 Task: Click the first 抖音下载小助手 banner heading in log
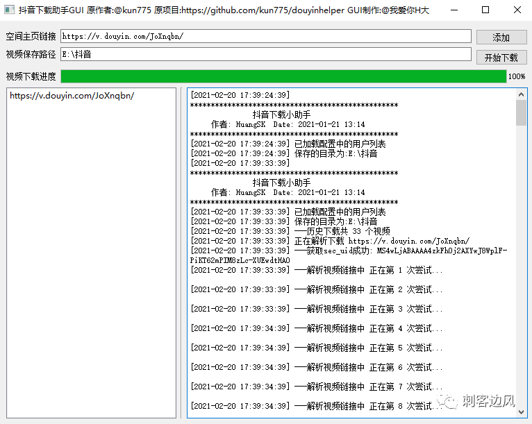[281, 115]
